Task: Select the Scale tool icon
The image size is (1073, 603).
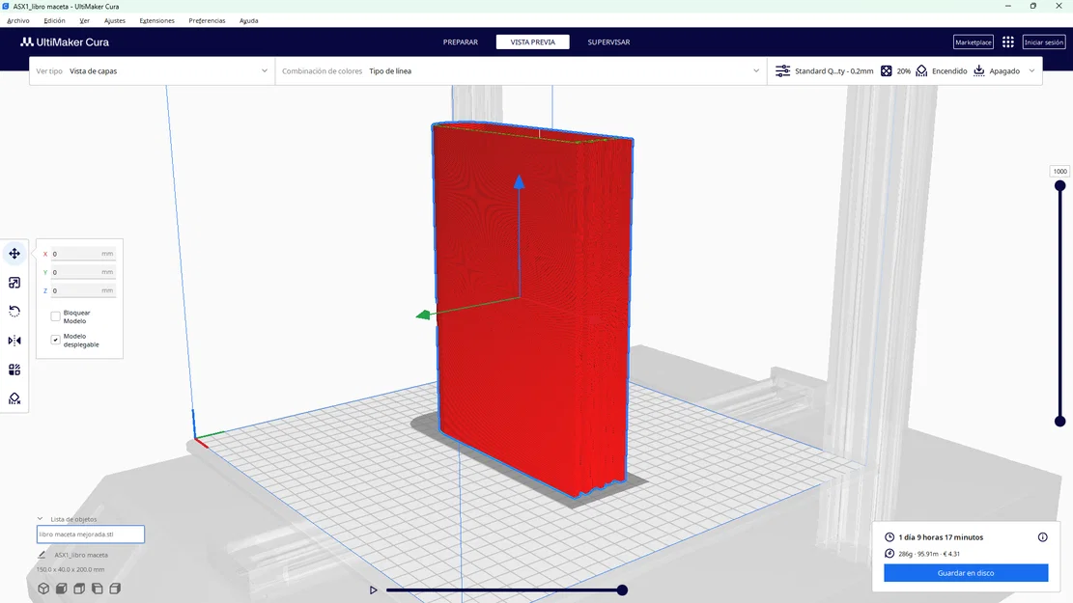Action: (x=14, y=283)
